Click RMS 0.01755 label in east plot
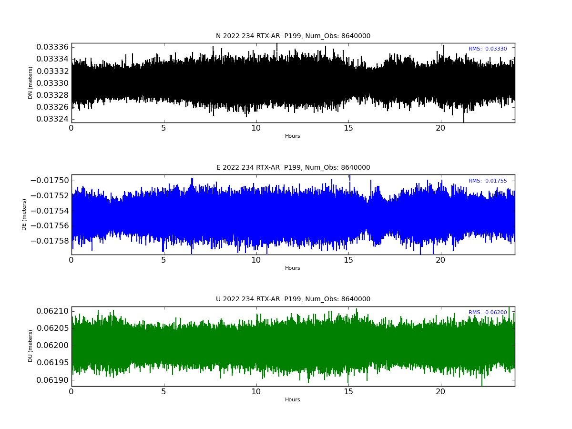 tap(488, 181)
